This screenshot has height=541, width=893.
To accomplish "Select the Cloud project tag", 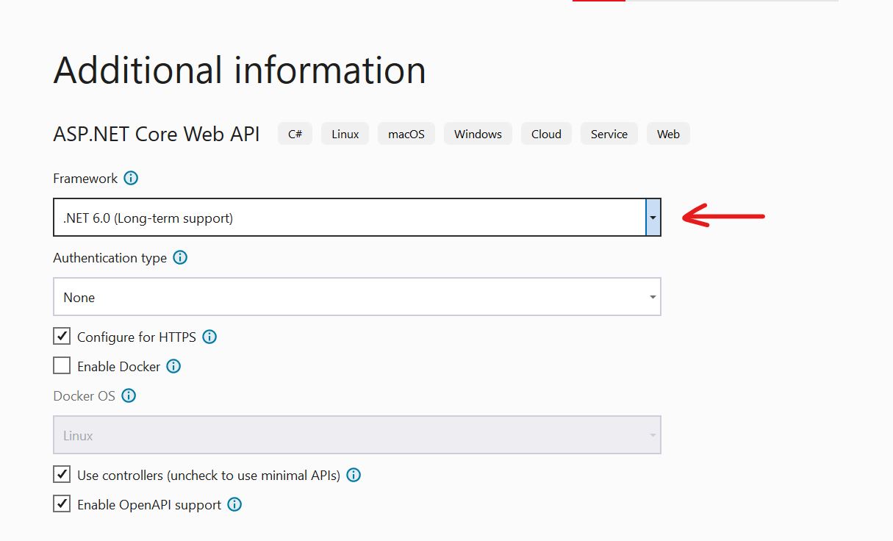I will [x=546, y=133].
